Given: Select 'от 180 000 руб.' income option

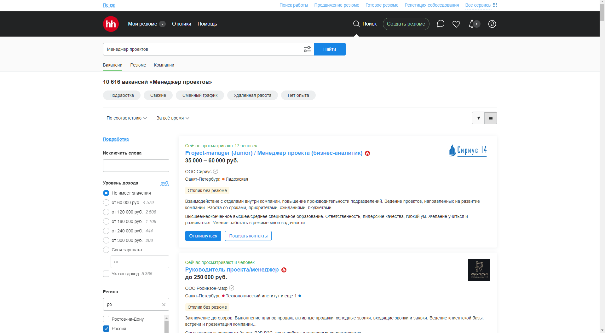Looking at the screenshot, I should (106, 221).
